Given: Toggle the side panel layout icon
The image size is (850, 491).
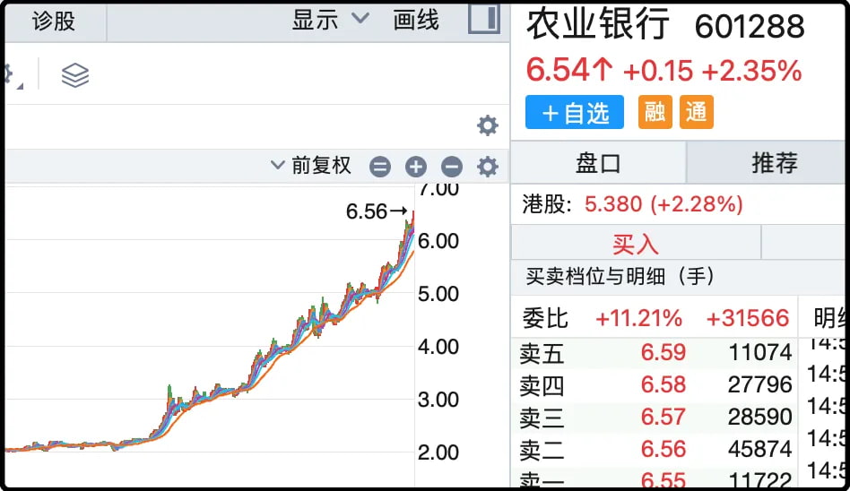Looking at the screenshot, I should pos(484,19).
